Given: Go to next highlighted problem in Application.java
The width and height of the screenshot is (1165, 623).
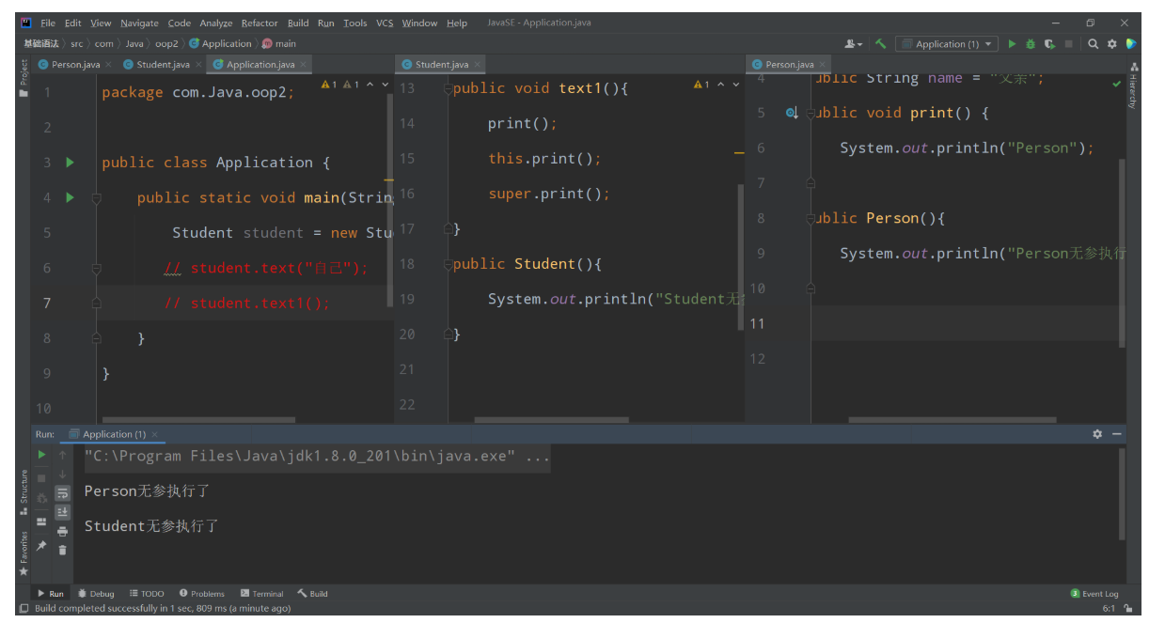Looking at the screenshot, I should coord(386,85).
